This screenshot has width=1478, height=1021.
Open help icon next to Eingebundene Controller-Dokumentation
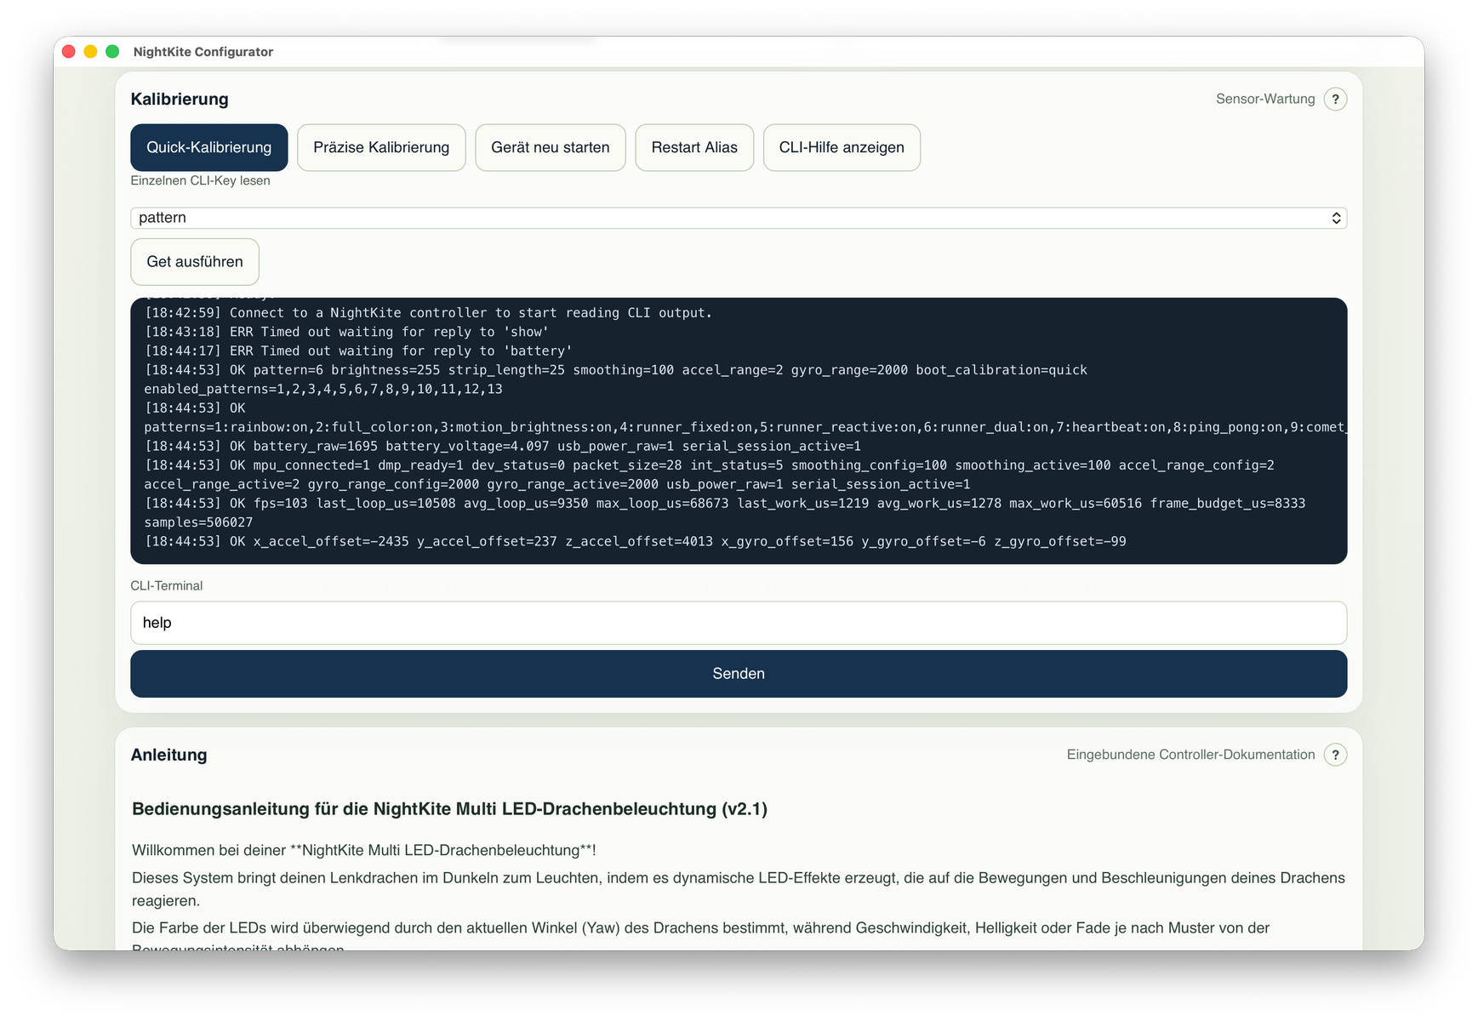point(1335,755)
